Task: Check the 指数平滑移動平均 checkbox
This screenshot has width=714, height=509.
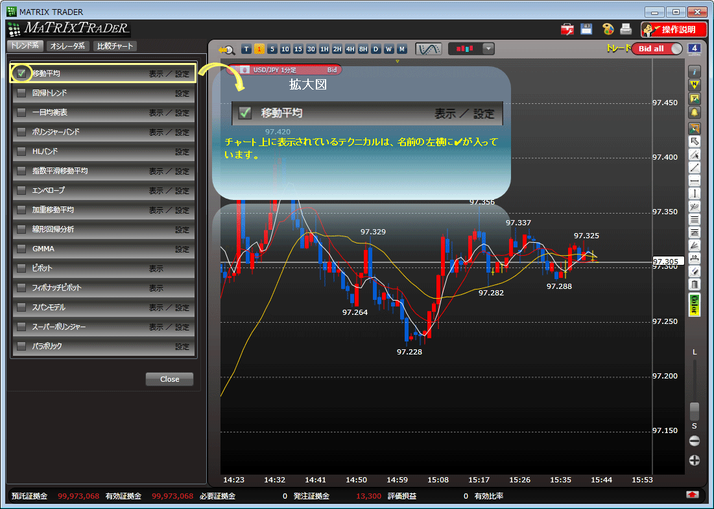Action: [21, 171]
